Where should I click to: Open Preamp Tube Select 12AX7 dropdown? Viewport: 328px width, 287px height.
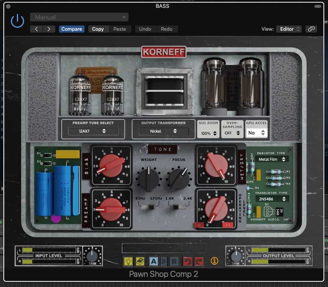click(93, 131)
